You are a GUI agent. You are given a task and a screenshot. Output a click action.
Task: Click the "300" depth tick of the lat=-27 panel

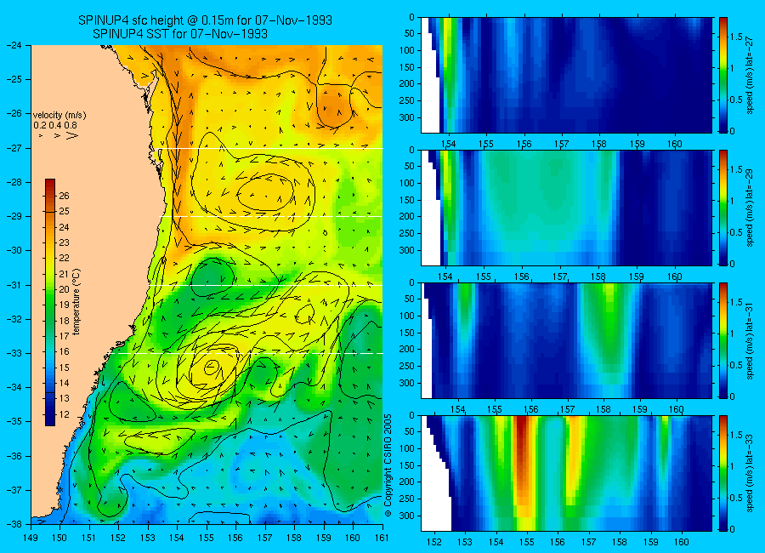pyautogui.click(x=407, y=117)
